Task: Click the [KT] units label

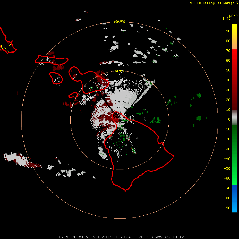Action: [227, 18]
